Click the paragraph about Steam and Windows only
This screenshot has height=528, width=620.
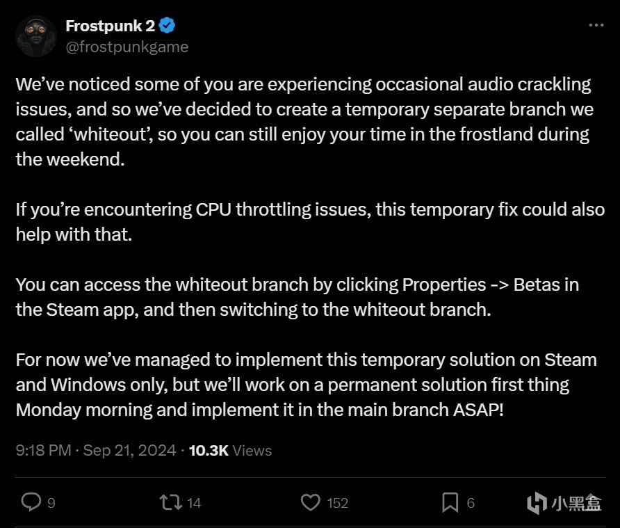click(x=307, y=385)
